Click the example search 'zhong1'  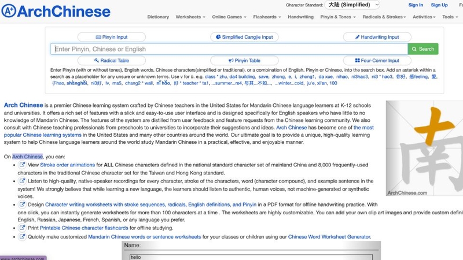307,77
